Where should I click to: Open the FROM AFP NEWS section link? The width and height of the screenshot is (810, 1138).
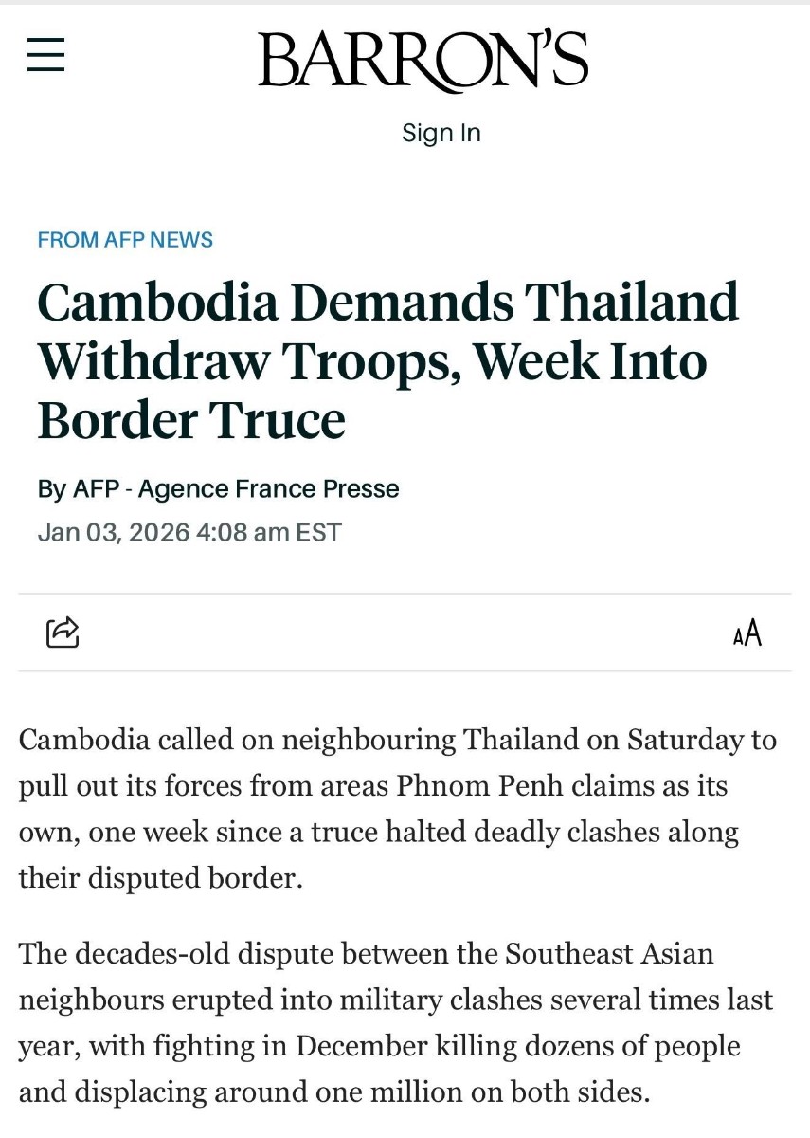click(125, 240)
